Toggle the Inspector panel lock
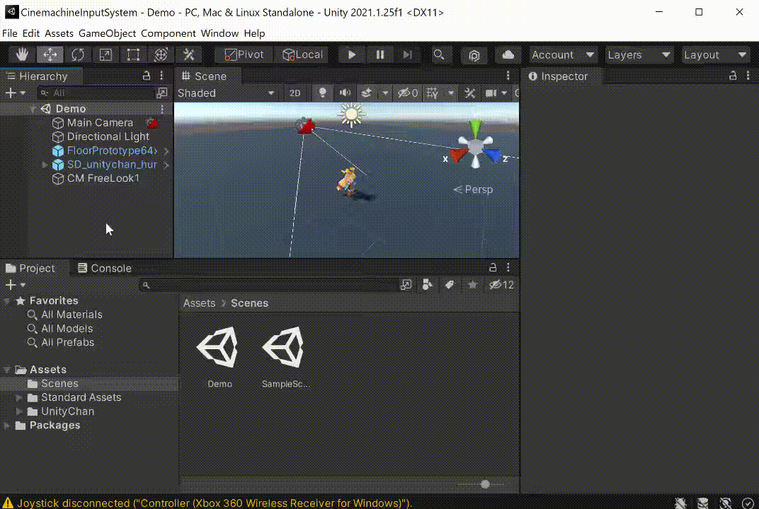This screenshot has width=759, height=509. (x=733, y=76)
